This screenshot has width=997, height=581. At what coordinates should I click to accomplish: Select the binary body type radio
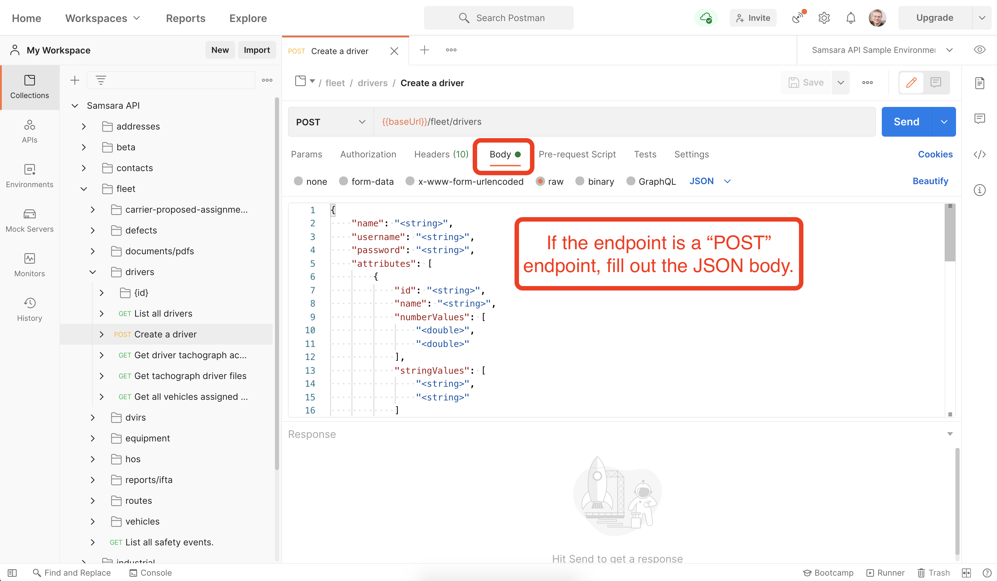click(x=580, y=181)
